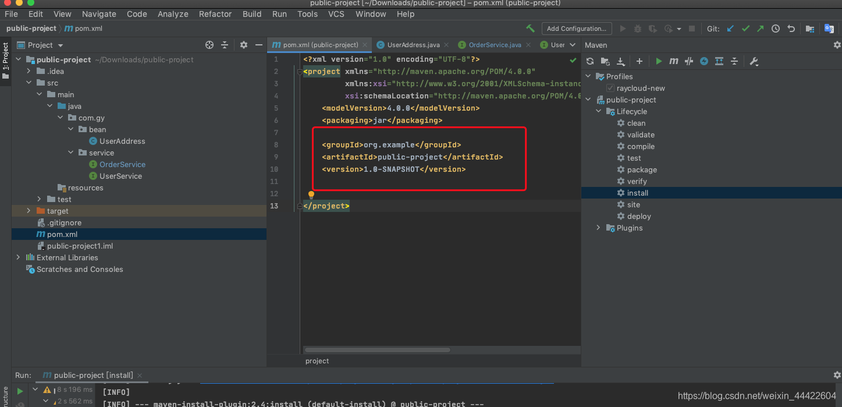Close the pom.xml editor tab
This screenshot has width=842, height=407.
(x=365, y=45)
